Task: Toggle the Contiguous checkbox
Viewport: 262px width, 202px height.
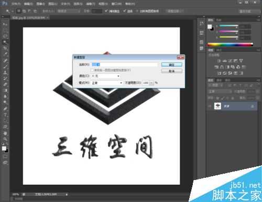Action: 124,11
